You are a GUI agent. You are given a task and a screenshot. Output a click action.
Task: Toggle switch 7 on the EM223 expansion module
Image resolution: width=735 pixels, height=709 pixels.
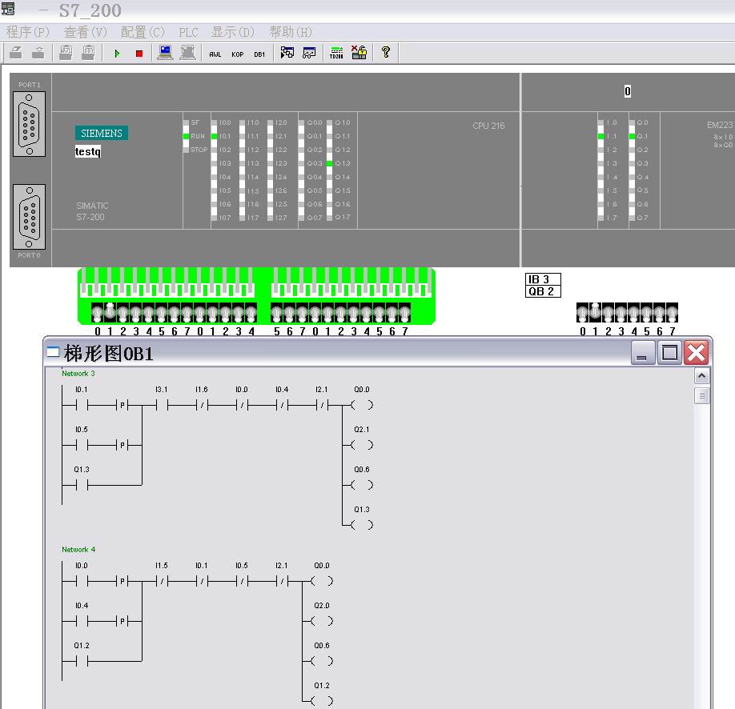(672, 312)
